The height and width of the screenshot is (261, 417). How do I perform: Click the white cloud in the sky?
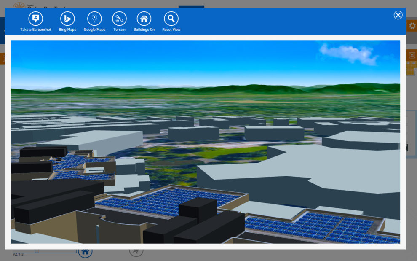[x=349, y=53]
